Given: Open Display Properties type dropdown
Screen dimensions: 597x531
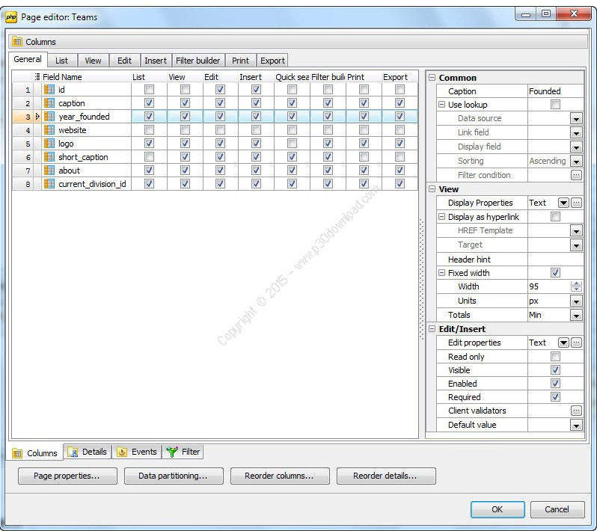Looking at the screenshot, I should (x=563, y=203).
